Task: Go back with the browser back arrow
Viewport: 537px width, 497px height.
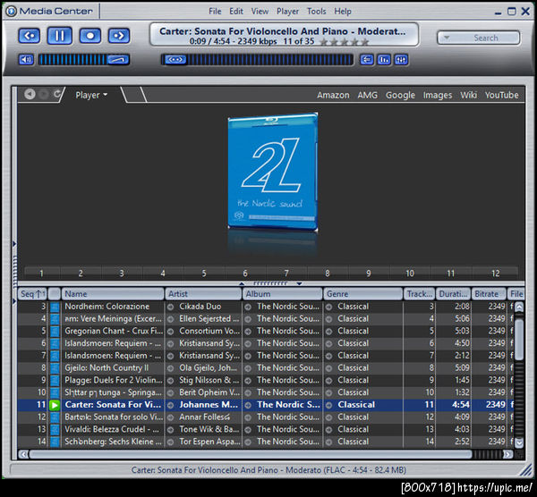Action: point(30,94)
